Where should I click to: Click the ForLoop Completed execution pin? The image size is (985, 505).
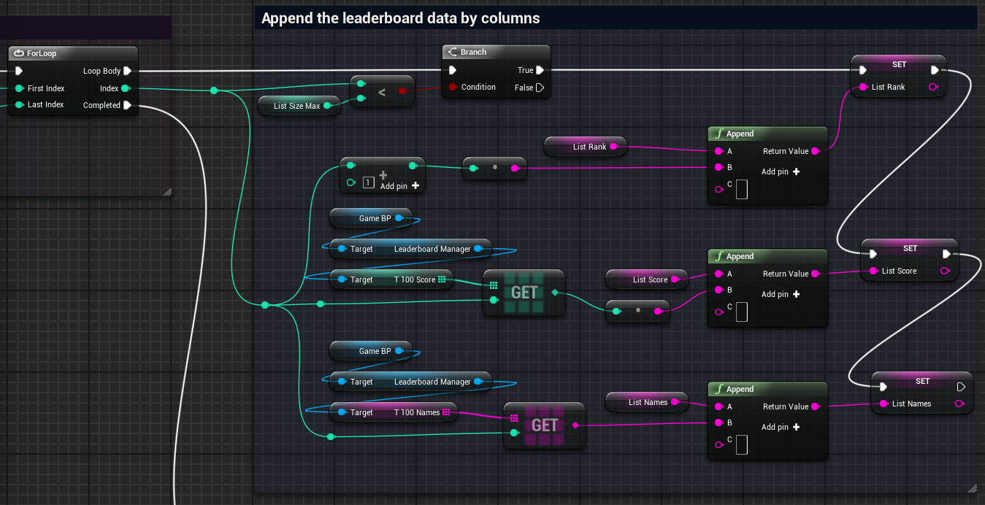point(127,105)
